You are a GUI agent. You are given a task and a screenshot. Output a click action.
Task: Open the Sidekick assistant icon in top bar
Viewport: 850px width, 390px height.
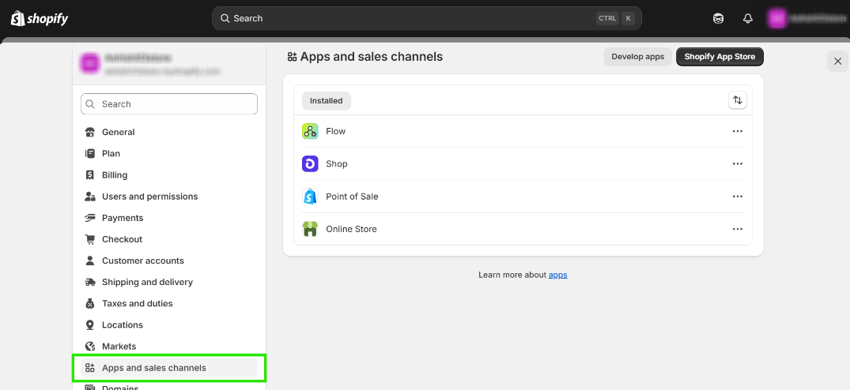[x=718, y=18]
